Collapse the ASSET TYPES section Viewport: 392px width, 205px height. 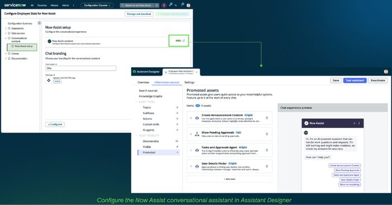click(x=136, y=102)
